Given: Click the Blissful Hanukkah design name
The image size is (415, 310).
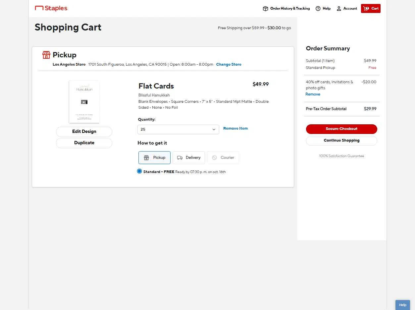Looking at the screenshot, I should (154, 95).
